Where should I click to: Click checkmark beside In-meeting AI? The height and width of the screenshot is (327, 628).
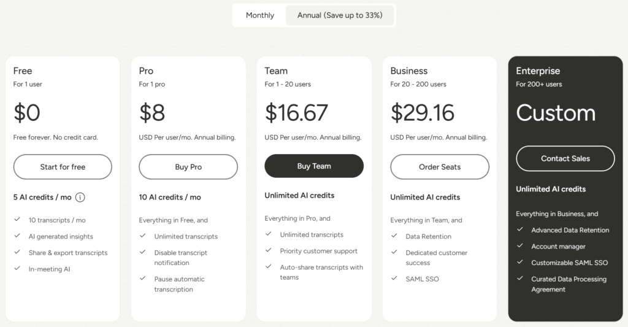coord(17,269)
